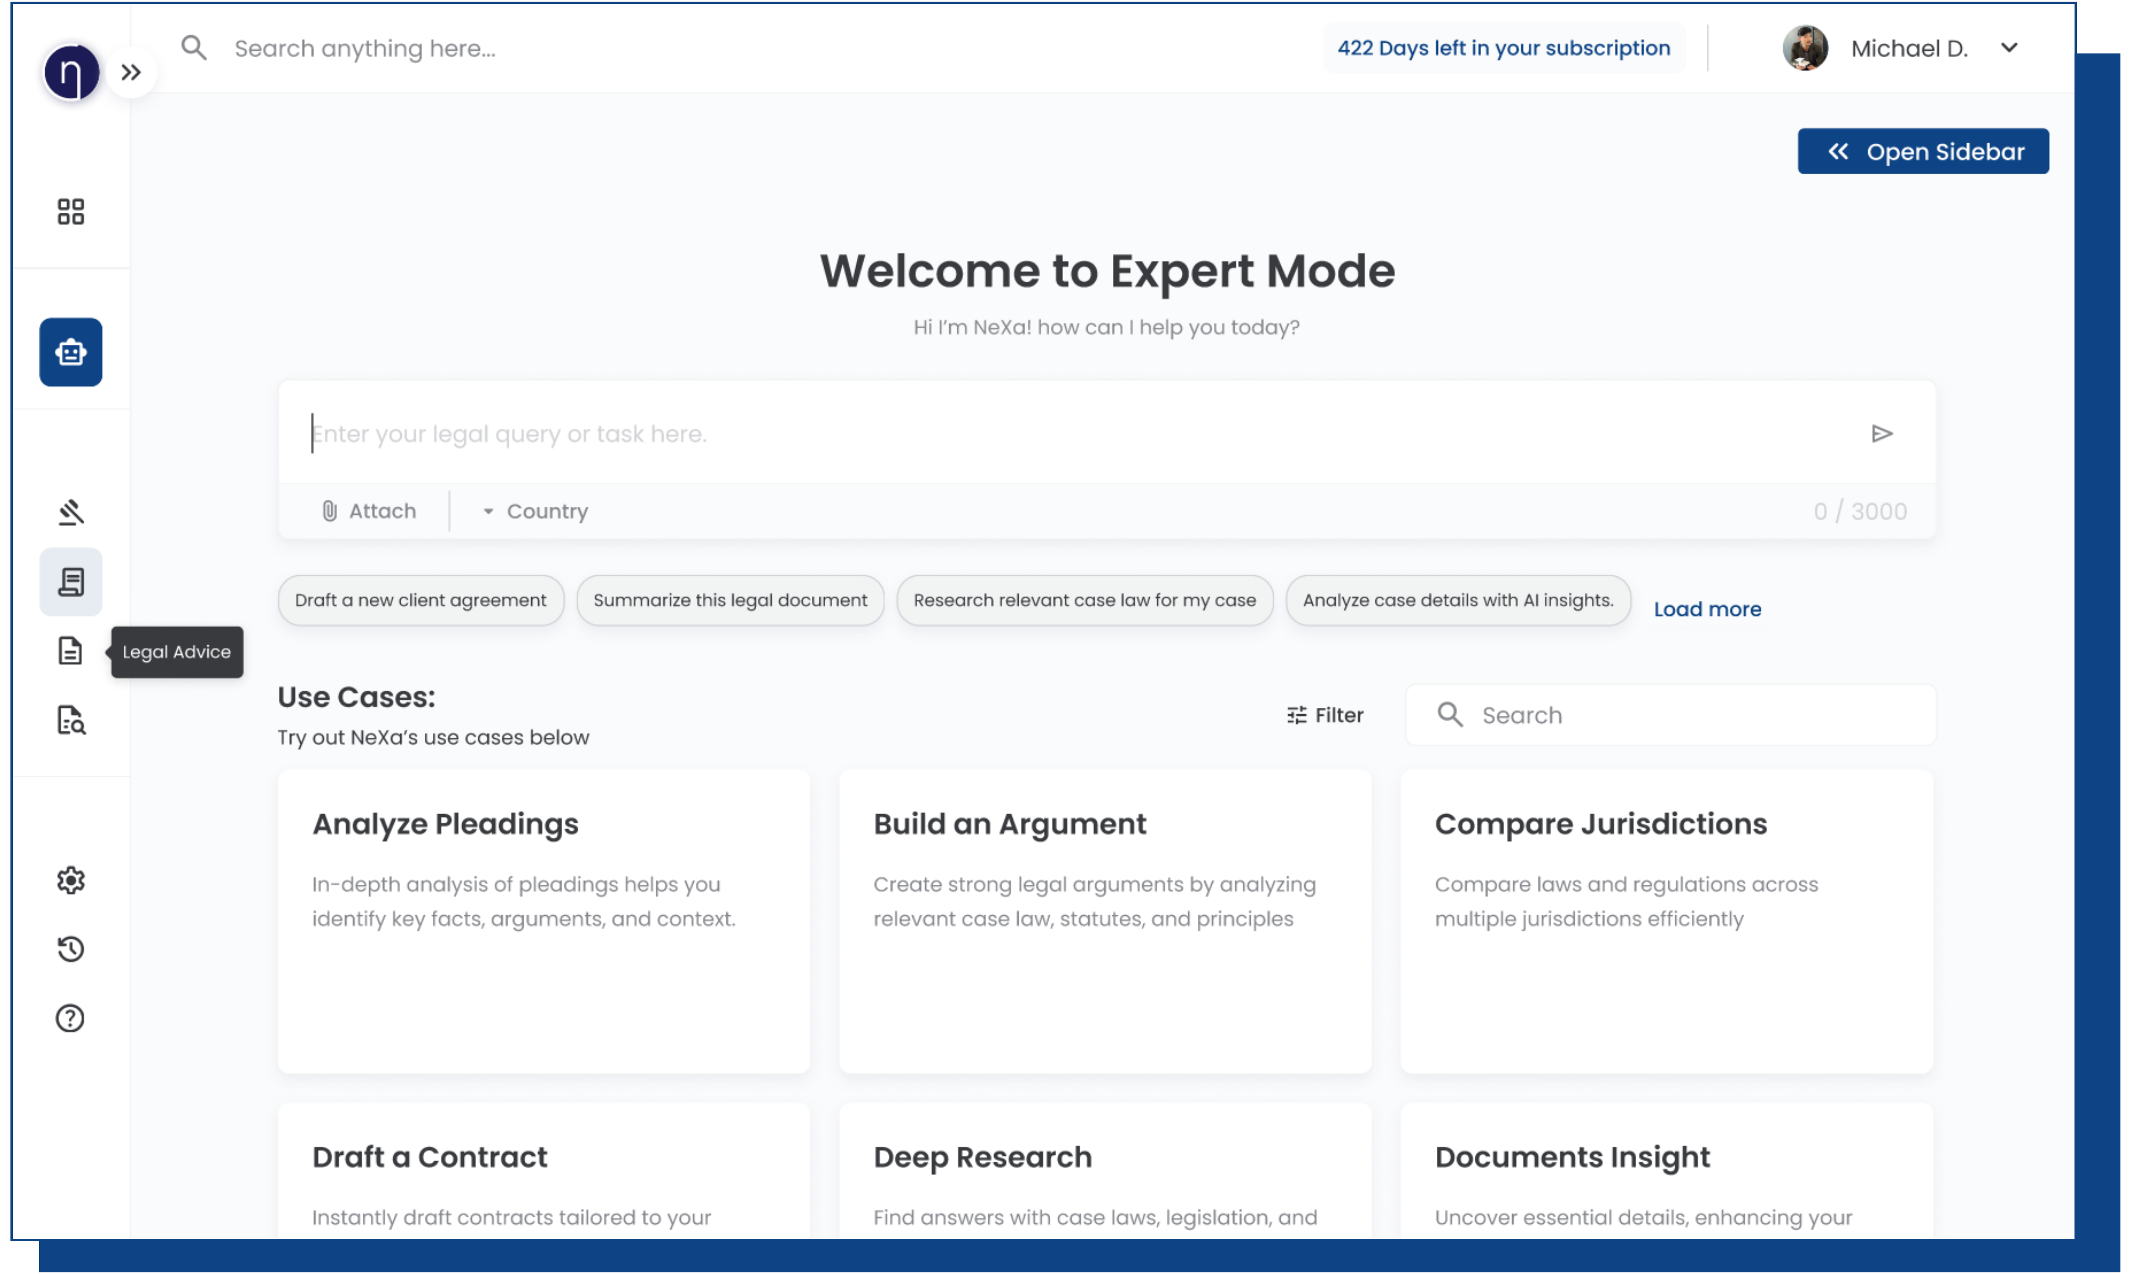Click the top bar magnifier icon

click(194, 48)
